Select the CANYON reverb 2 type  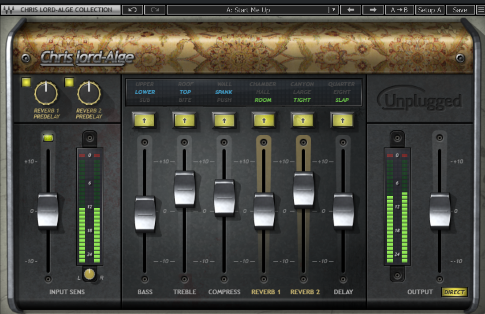pyautogui.click(x=302, y=84)
